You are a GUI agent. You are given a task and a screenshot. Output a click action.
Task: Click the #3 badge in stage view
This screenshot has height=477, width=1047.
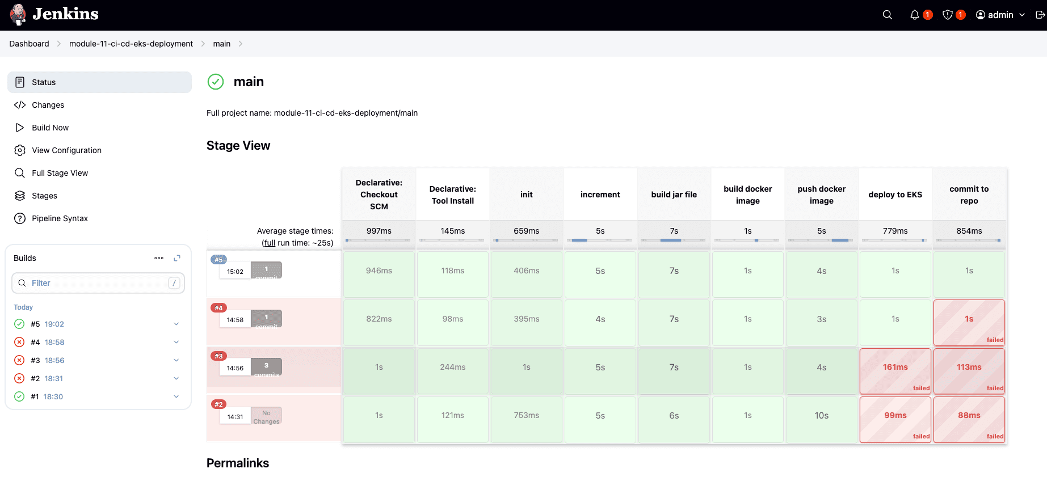218,356
